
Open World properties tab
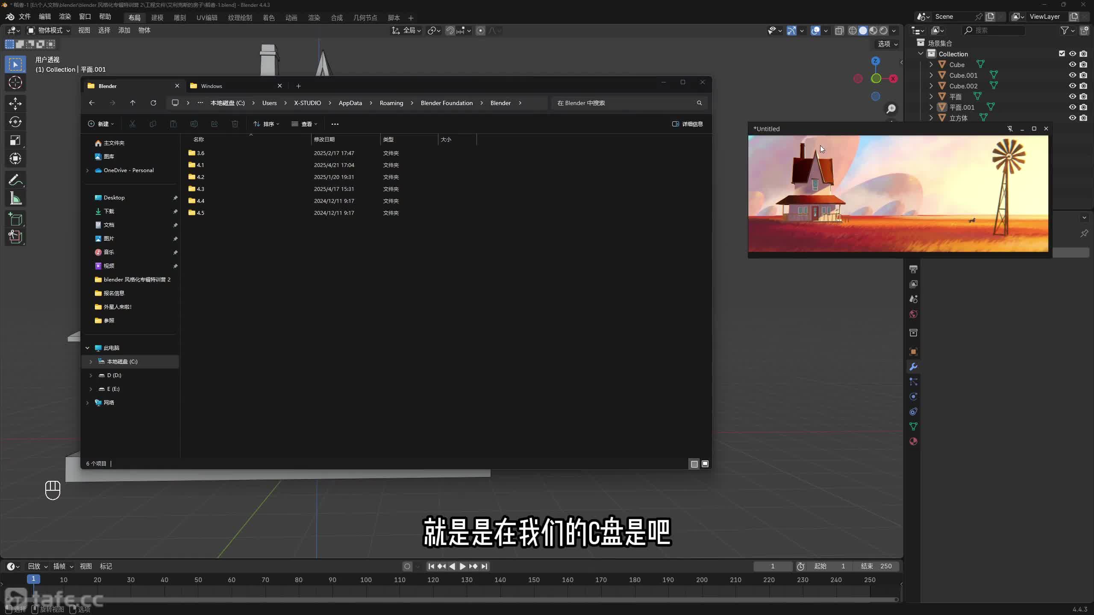(913, 314)
